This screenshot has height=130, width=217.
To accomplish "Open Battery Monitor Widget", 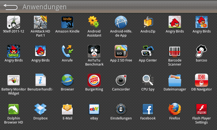I will tap(14, 80).
